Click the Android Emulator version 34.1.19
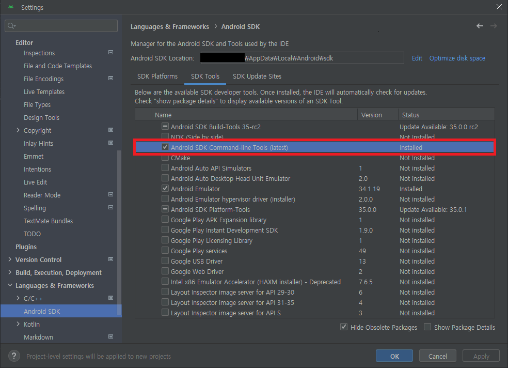The width and height of the screenshot is (508, 368). (369, 189)
